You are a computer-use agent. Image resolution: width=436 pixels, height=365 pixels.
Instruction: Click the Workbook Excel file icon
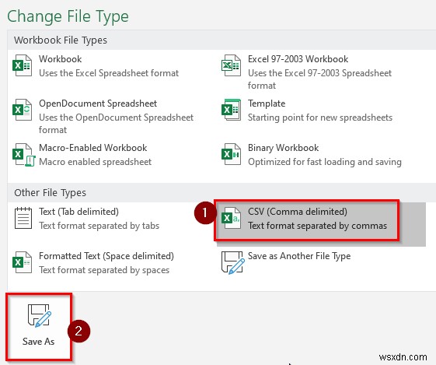coord(23,65)
